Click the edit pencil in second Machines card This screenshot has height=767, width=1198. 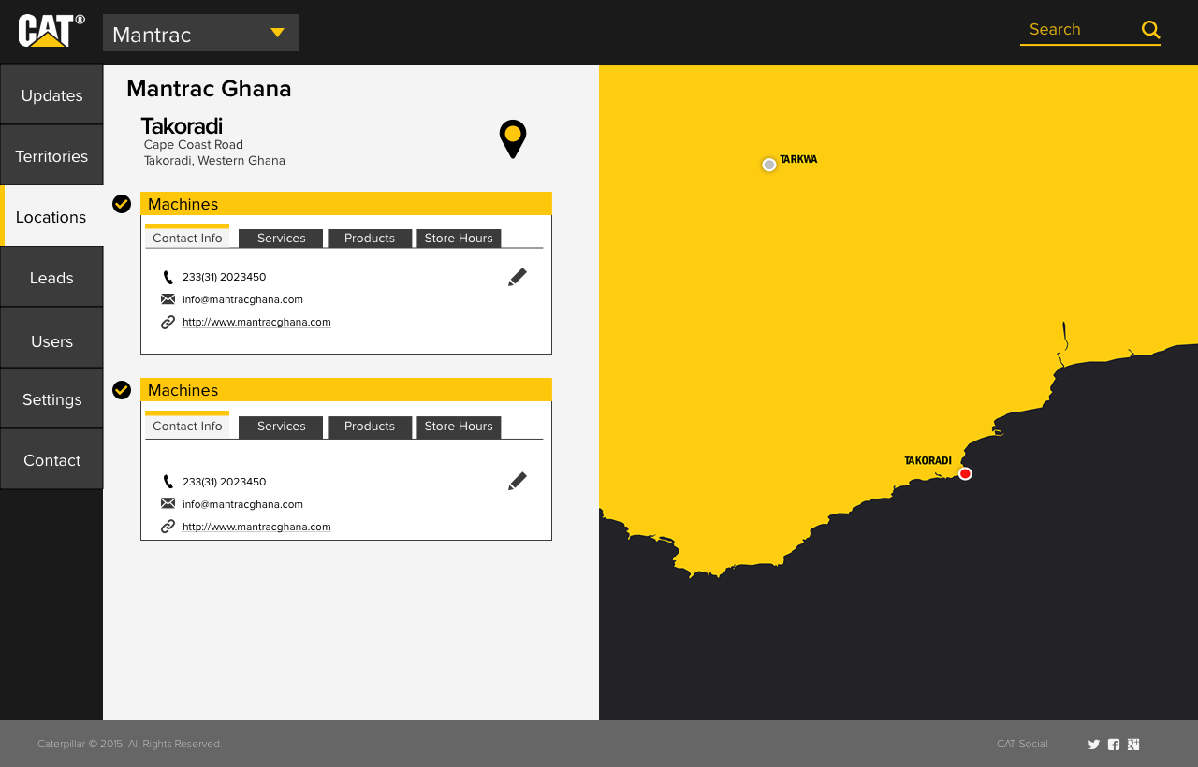tap(518, 481)
